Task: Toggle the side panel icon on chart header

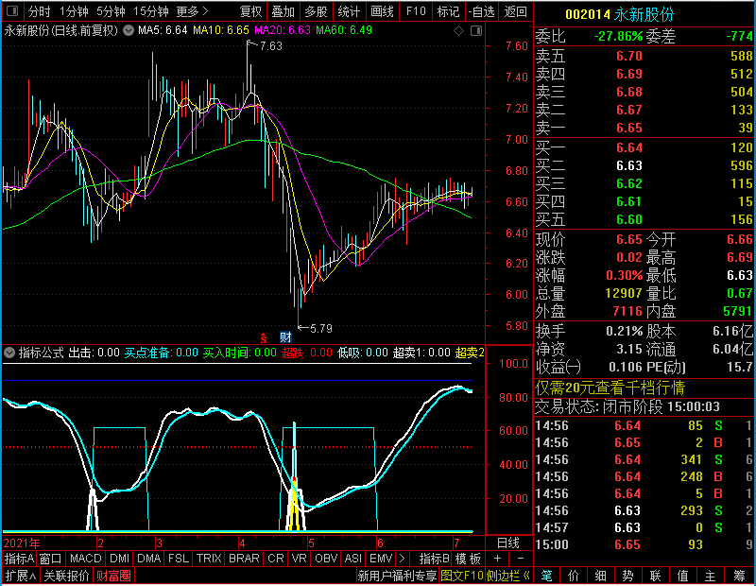Action: [x=476, y=31]
